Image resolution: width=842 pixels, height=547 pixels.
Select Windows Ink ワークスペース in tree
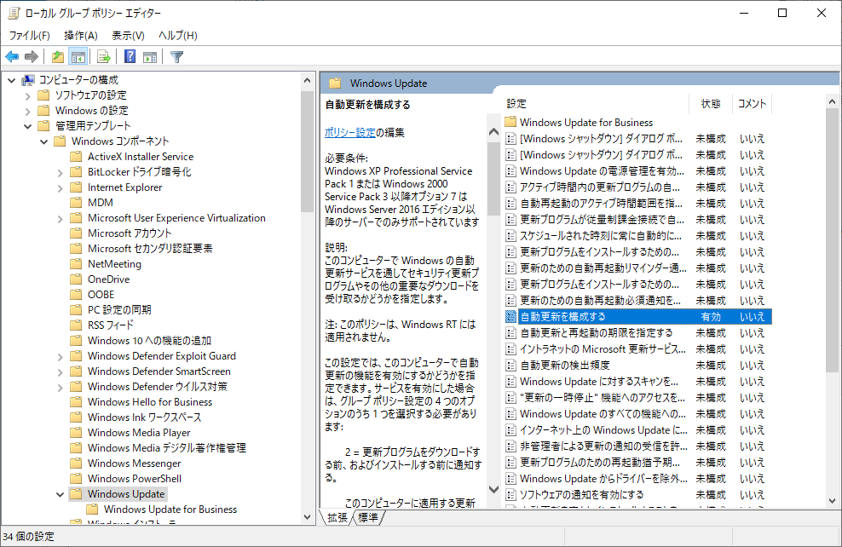144,417
